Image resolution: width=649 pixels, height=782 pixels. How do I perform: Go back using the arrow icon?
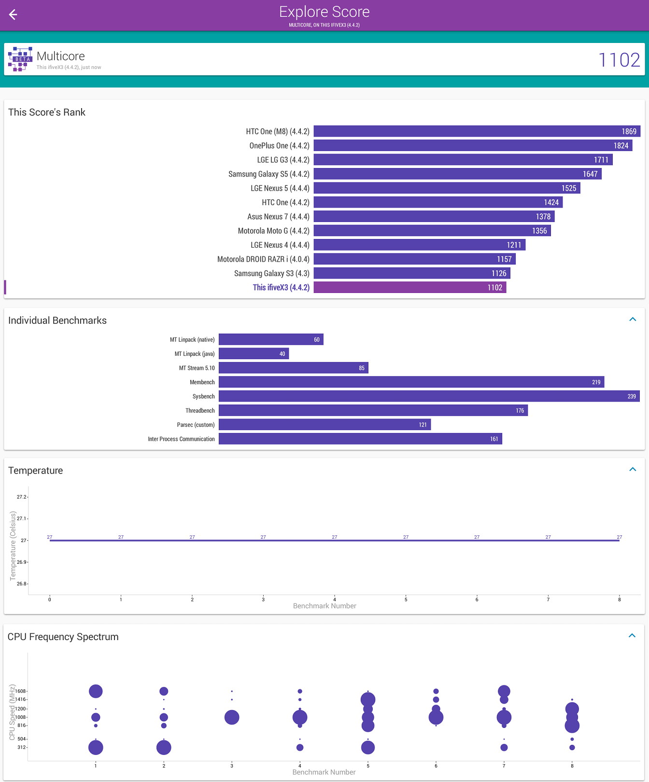[x=13, y=14]
